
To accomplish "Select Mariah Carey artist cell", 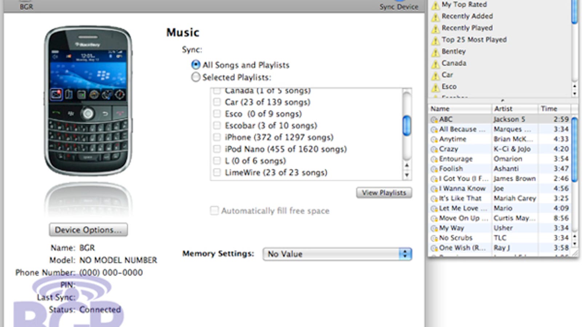I will pyautogui.click(x=514, y=198).
